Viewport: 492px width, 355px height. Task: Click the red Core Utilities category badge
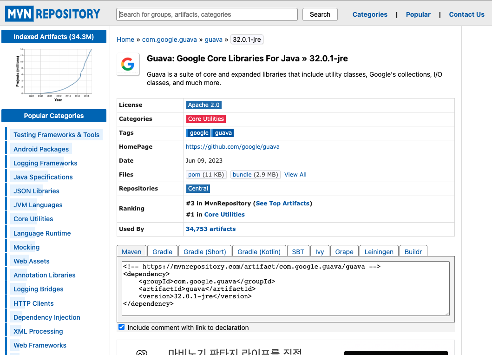pyautogui.click(x=206, y=119)
